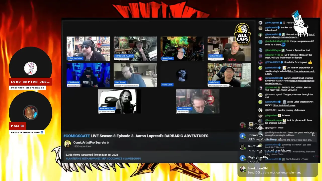The width and height of the screenshot is (322, 181).
Task: Click the '133K subscribers' count
Action: click(x=82, y=146)
